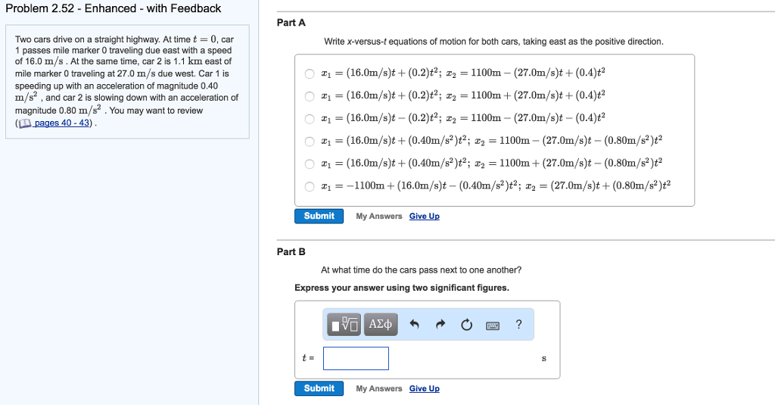This screenshot has height=405, width=775.
Task: Click the redo arrow in answer toolbar
Action: tap(440, 325)
